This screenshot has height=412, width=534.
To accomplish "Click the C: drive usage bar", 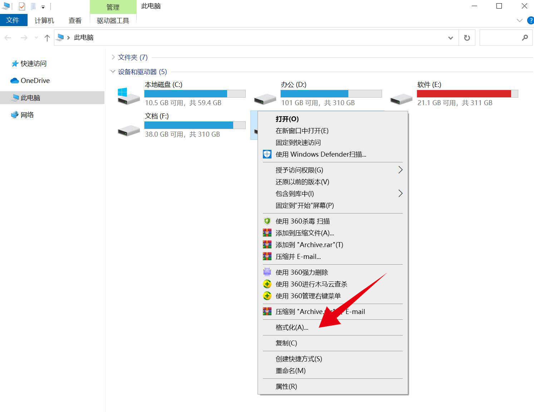I will (195, 94).
